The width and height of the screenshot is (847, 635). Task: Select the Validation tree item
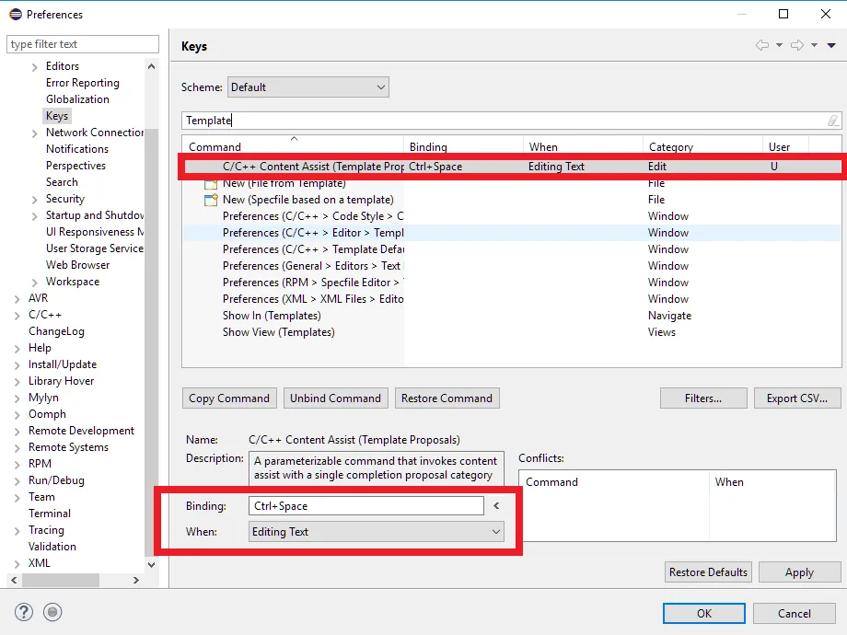coord(52,547)
